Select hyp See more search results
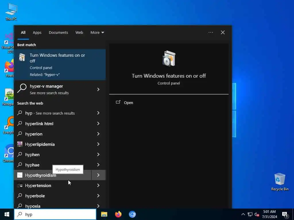 click(x=53, y=113)
